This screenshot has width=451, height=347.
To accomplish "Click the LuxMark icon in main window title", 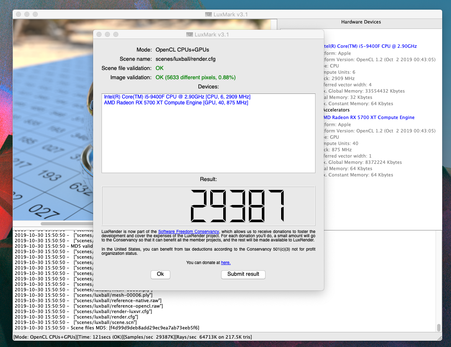I will (x=209, y=14).
